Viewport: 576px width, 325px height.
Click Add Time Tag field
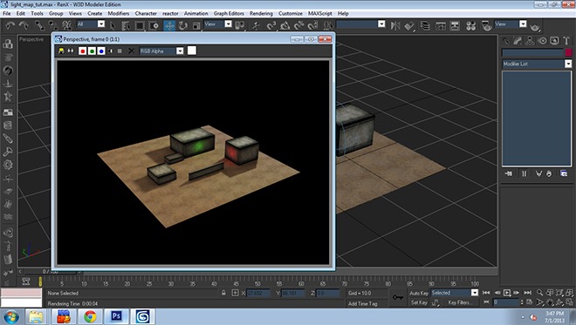click(362, 303)
